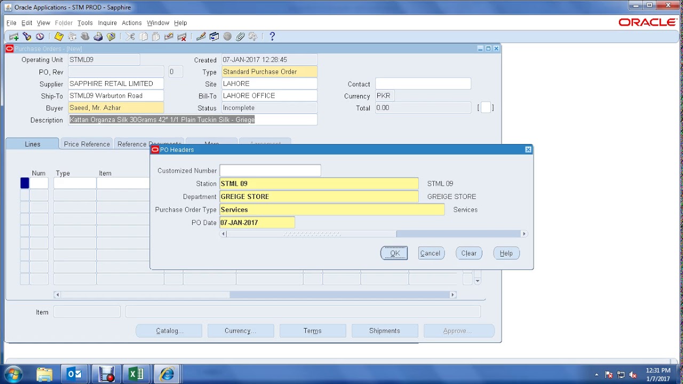The height and width of the screenshot is (384, 683).
Task: Click the Supplier field SAPPHIRE RETAIL LIMITED
Action: click(116, 84)
